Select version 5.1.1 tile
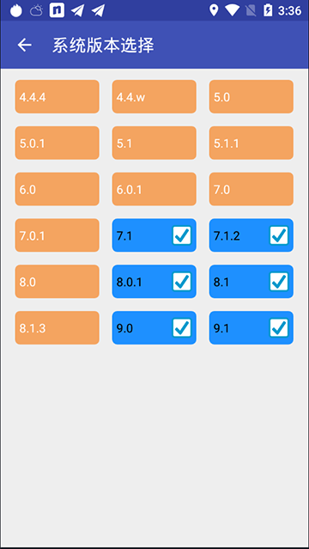The height and width of the screenshot is (549, 309). point(251,143)
